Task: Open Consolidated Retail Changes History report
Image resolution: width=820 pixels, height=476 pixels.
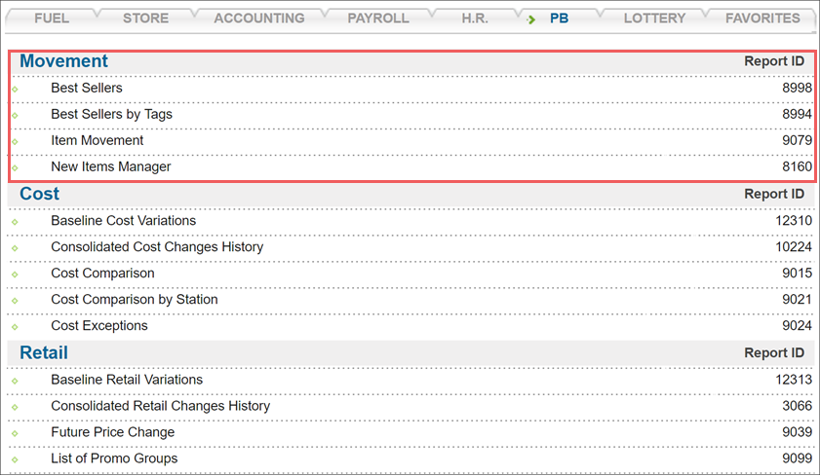Action: 161,406
